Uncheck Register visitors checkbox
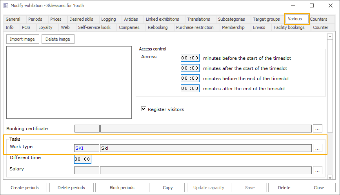340x195 pixels. tap(144, 109)
